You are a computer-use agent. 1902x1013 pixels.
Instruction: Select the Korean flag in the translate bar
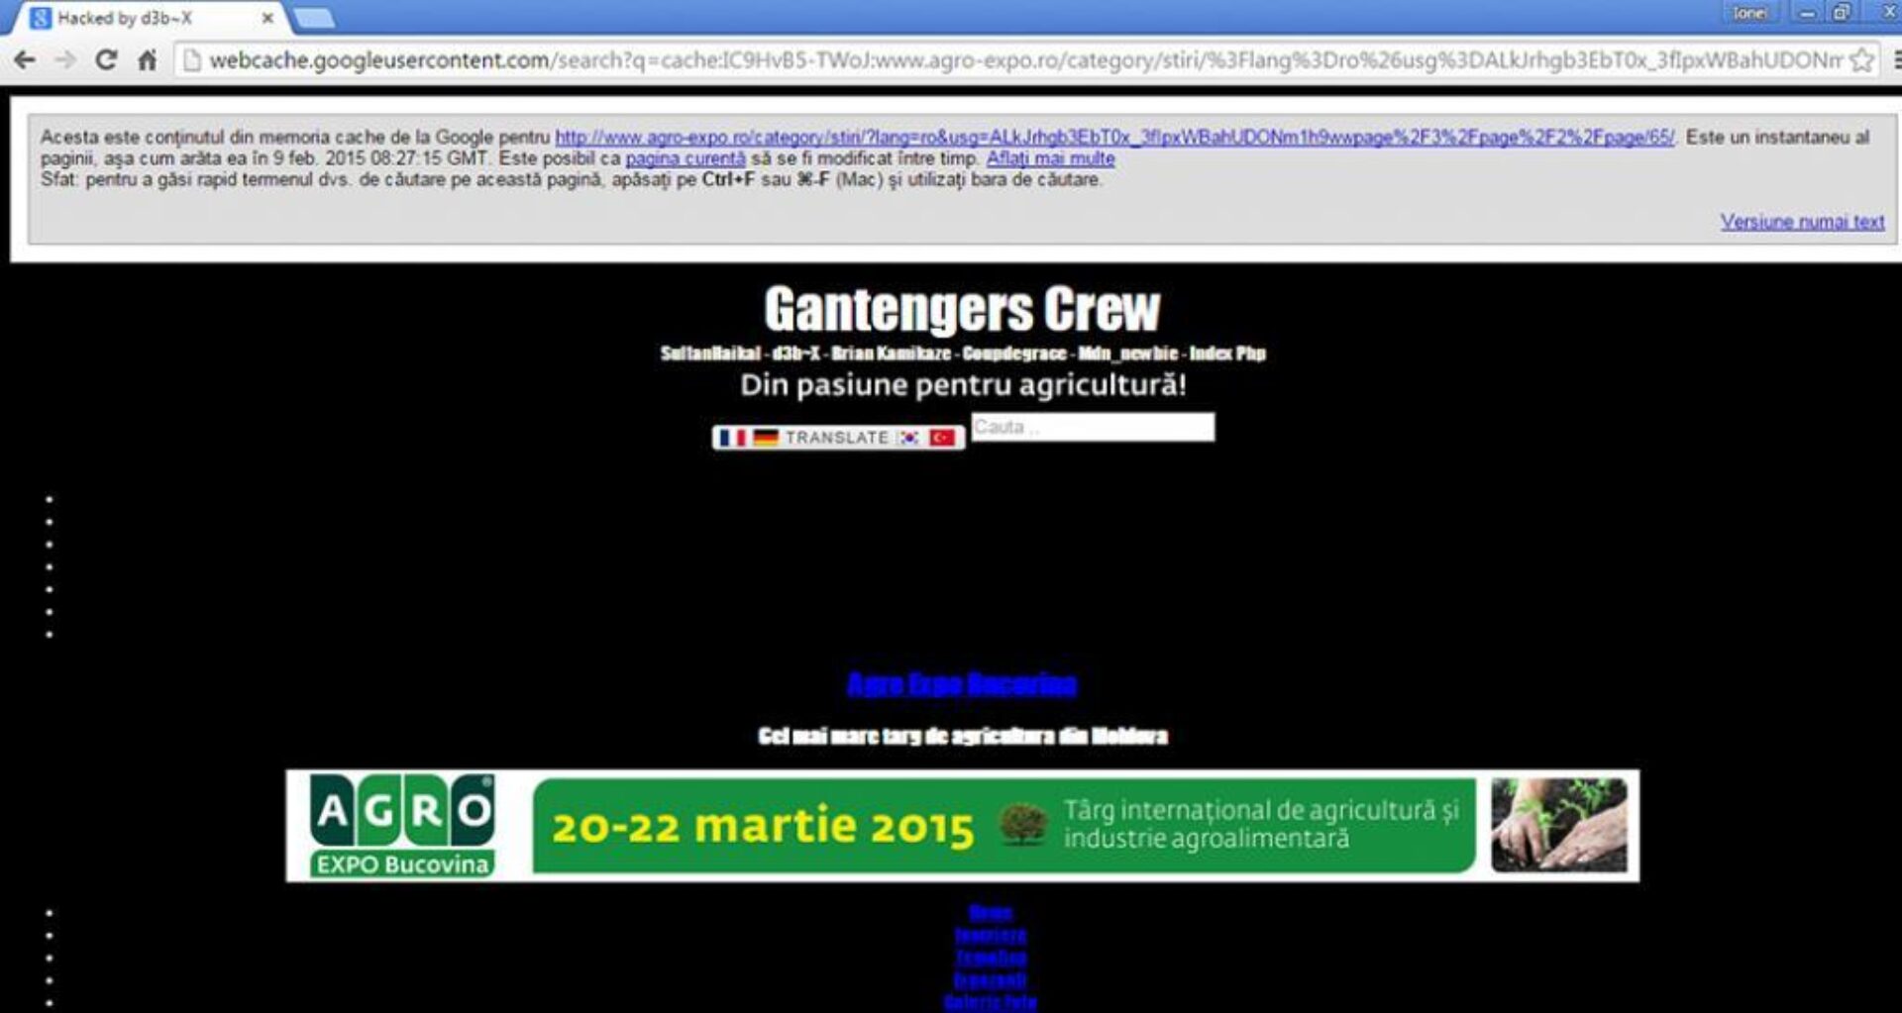909,438
